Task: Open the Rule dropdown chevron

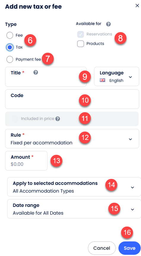Action: click(x=130, y=139)
